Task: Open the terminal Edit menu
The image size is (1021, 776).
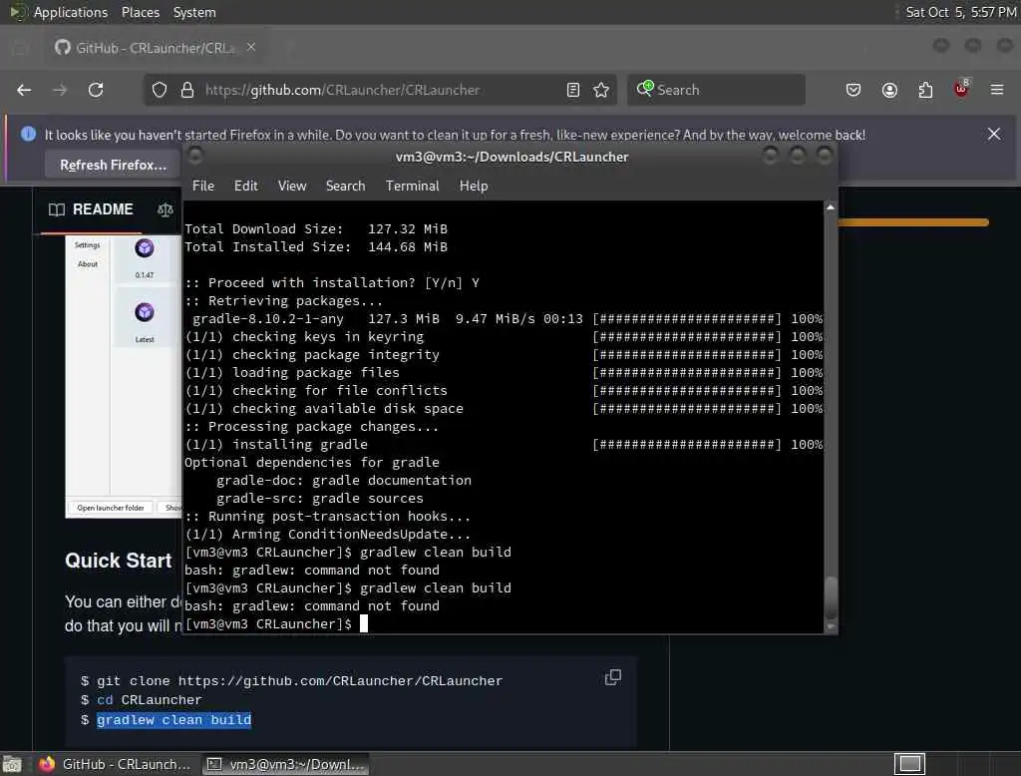Action: coord(245,186)
